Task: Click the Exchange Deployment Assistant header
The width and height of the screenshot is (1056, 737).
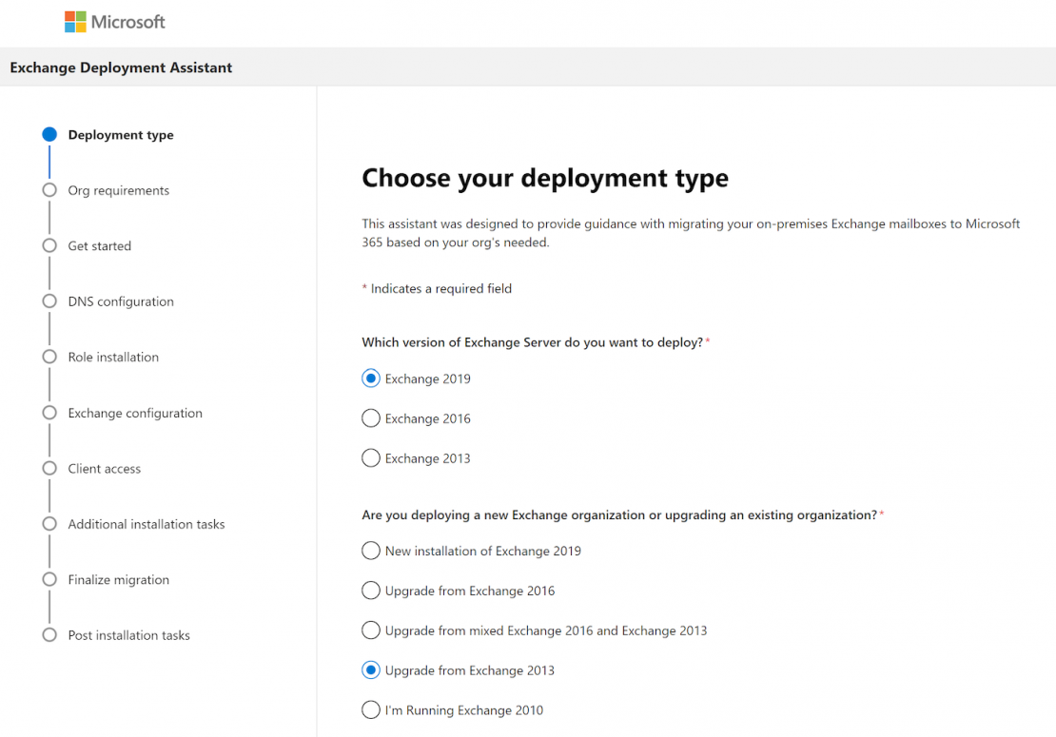Action: point(121,67)
